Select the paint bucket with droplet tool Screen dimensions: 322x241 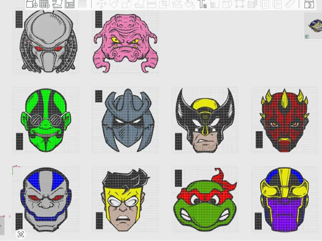(x=190, y=4)
